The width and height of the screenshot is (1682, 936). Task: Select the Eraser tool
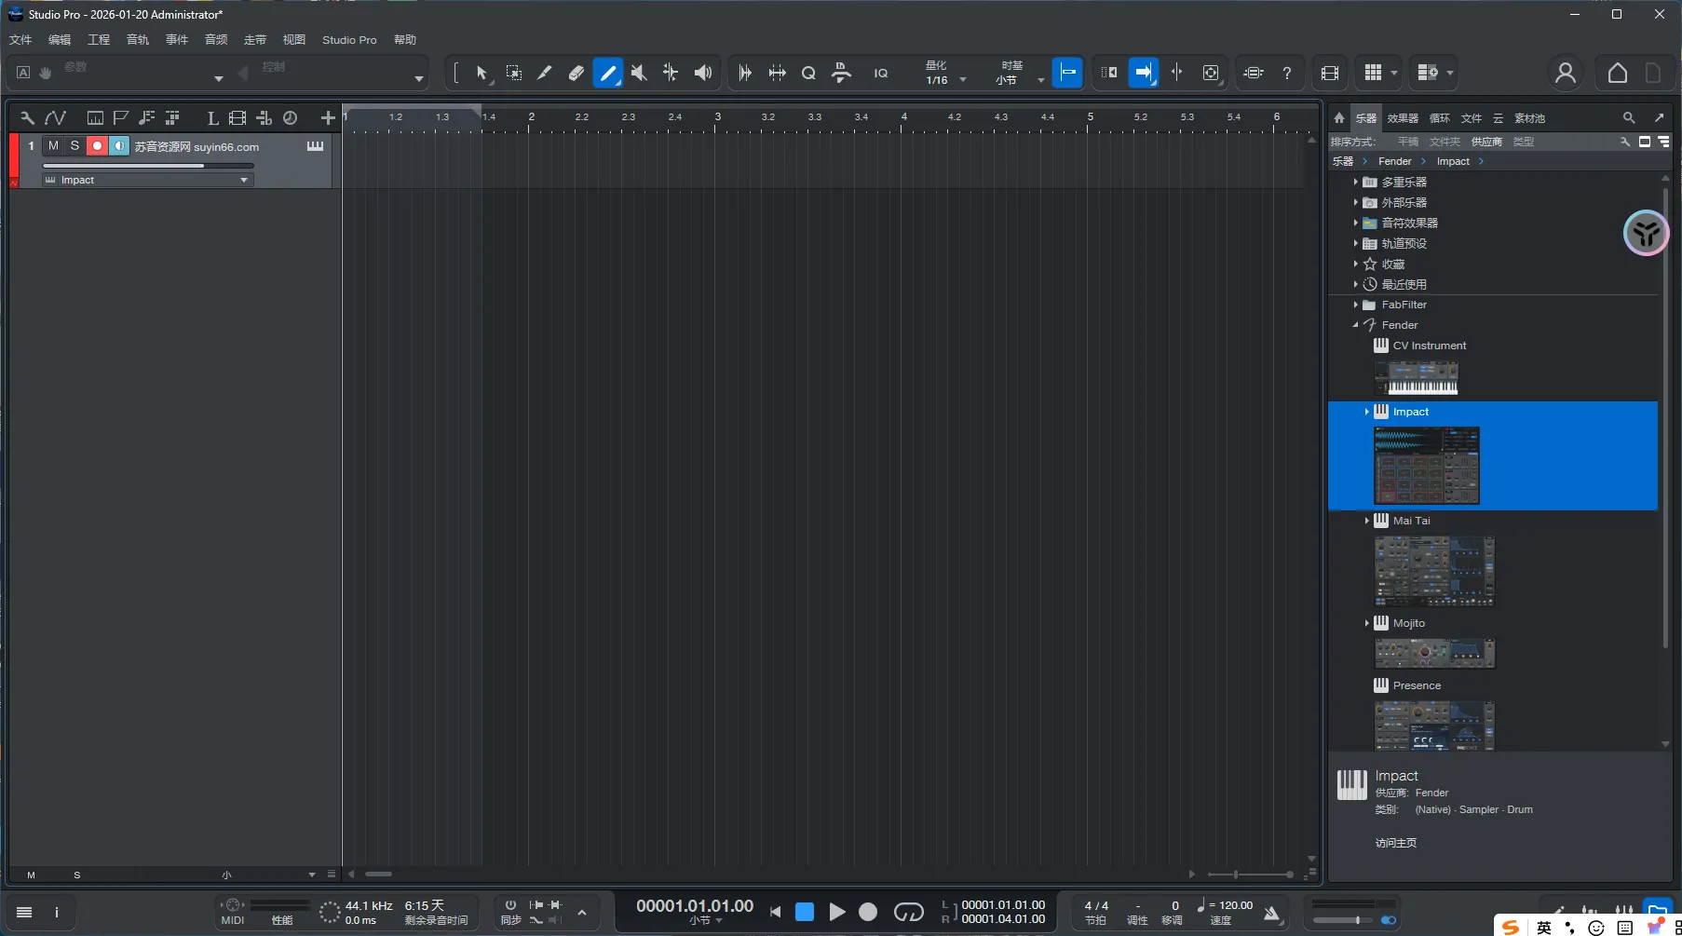click(x=576, y=73)
